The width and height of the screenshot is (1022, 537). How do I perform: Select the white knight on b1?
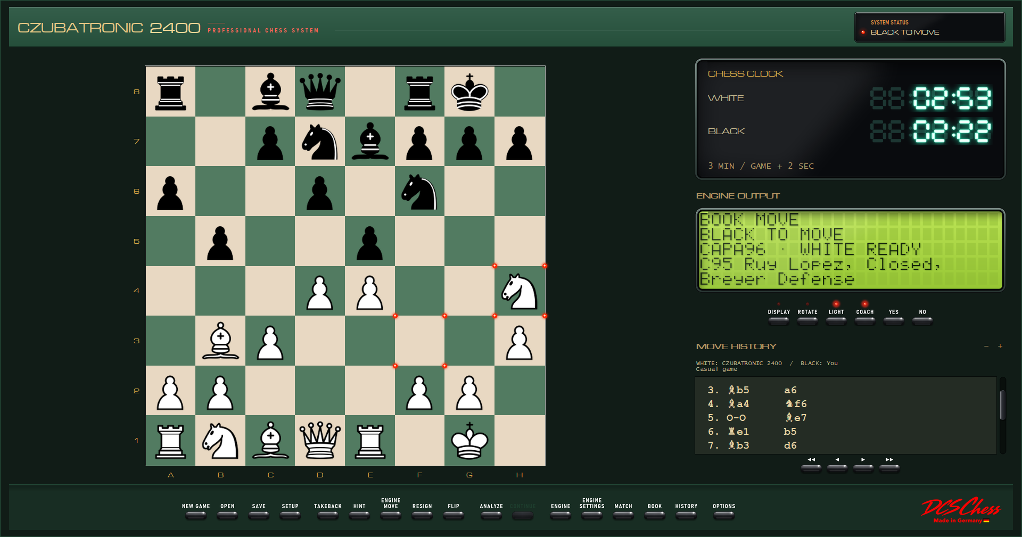click(220, 441)
